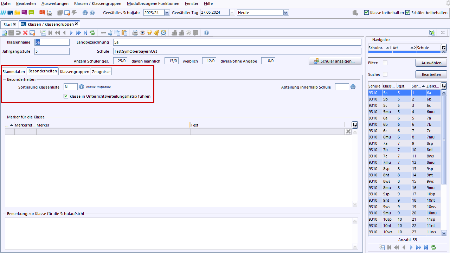Clear Merker filter row with X button
The height and width of the screenshot is (253, 450).
click(348, 131)
